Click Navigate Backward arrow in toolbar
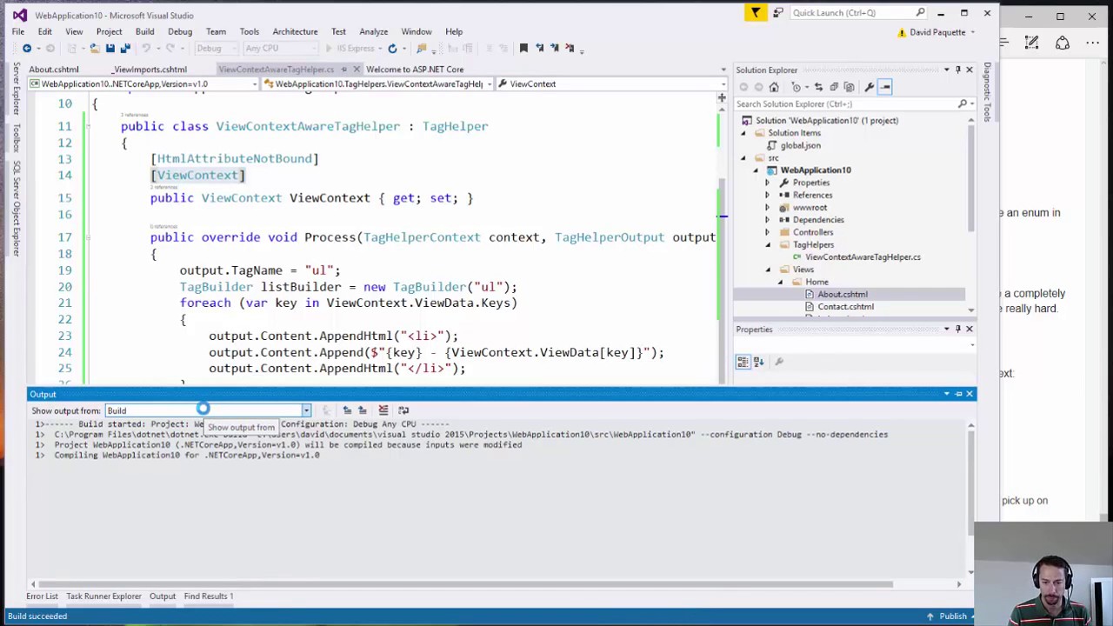 tap(27, 48)
